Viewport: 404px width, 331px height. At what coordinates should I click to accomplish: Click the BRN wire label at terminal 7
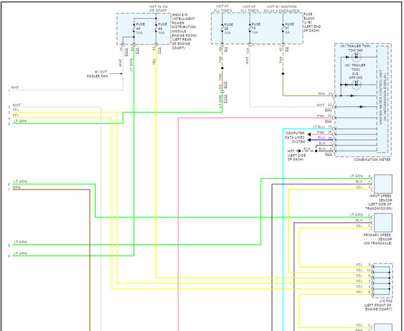coord(16,188)
